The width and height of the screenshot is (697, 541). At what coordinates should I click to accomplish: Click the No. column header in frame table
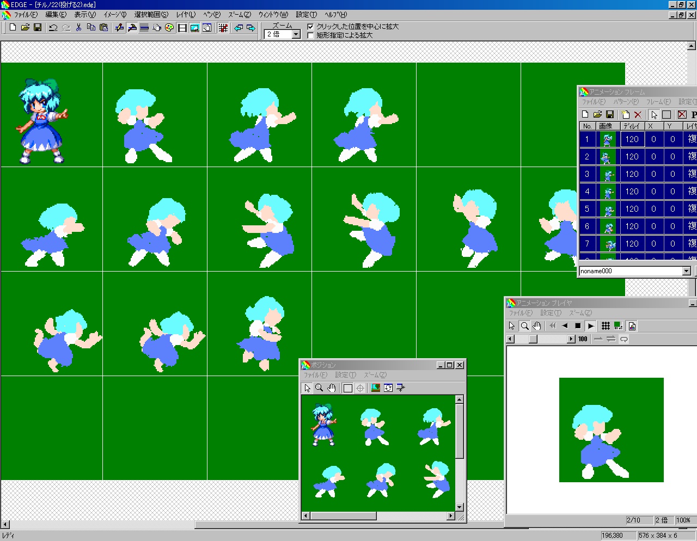click(587, 126)
